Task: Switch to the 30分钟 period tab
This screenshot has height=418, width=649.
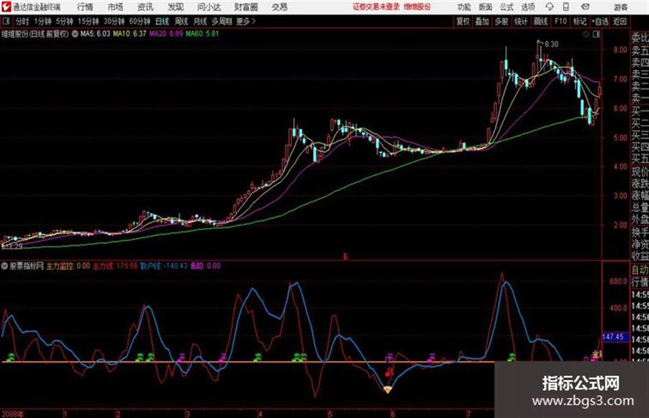Action: (x=114, y=21)
